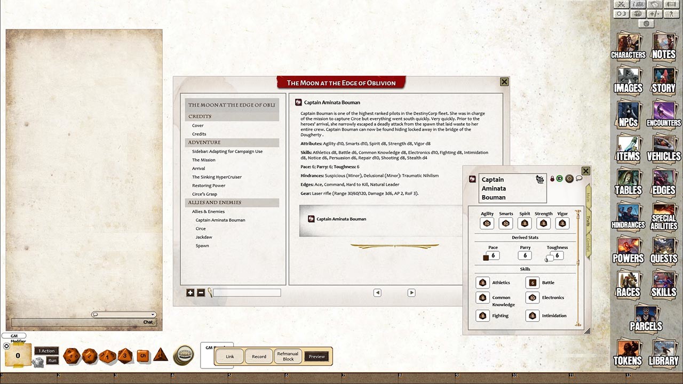683x384 pixels.
Task: Collapse all sections with the minus button
Action: (201, 292)
